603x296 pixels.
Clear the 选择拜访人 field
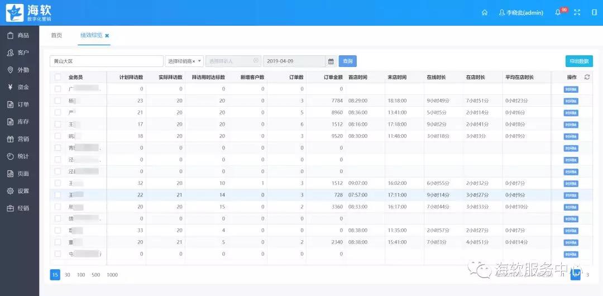click(256, 61)
